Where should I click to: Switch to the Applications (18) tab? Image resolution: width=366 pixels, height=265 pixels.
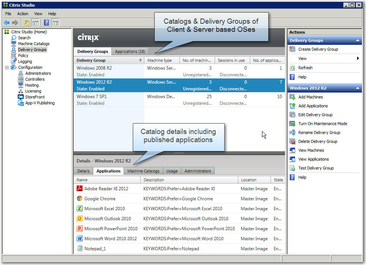(x=130, y=51)
